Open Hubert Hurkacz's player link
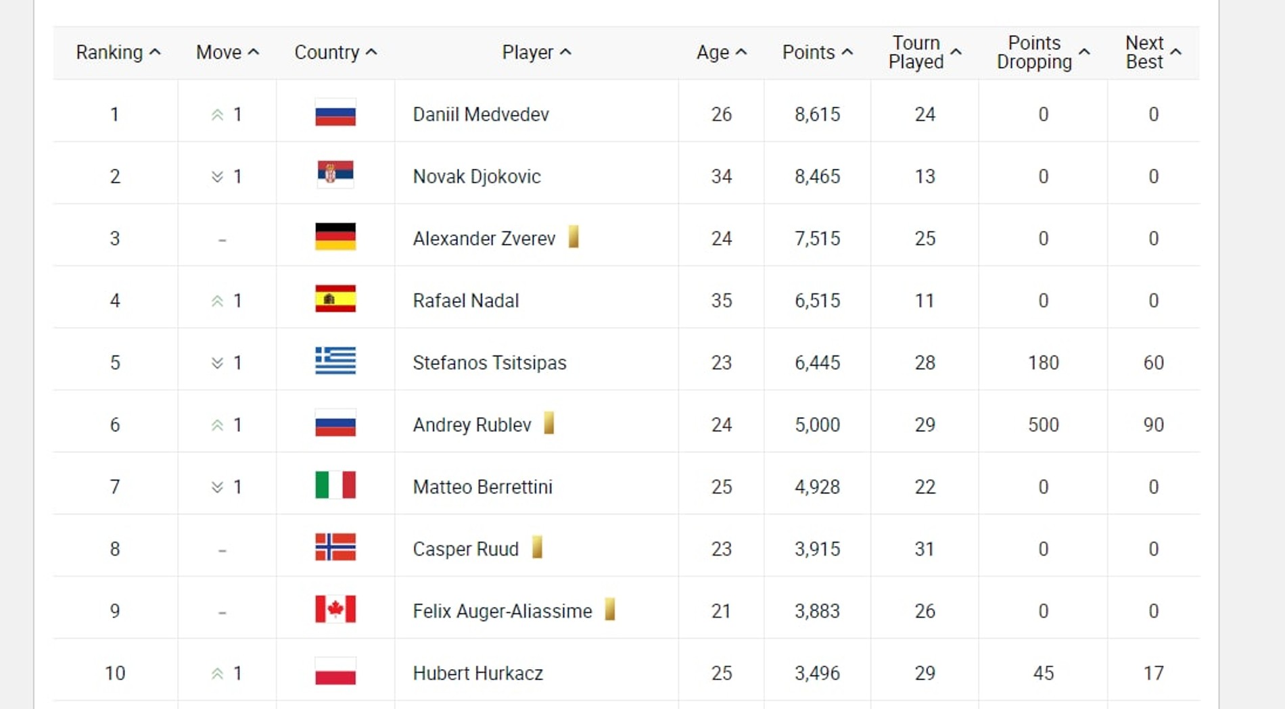Image resolution: width=1285 pixels, height=709 pixels. [477, 673]
